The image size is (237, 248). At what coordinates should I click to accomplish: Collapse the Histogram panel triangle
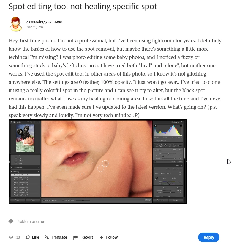(182, 122)
